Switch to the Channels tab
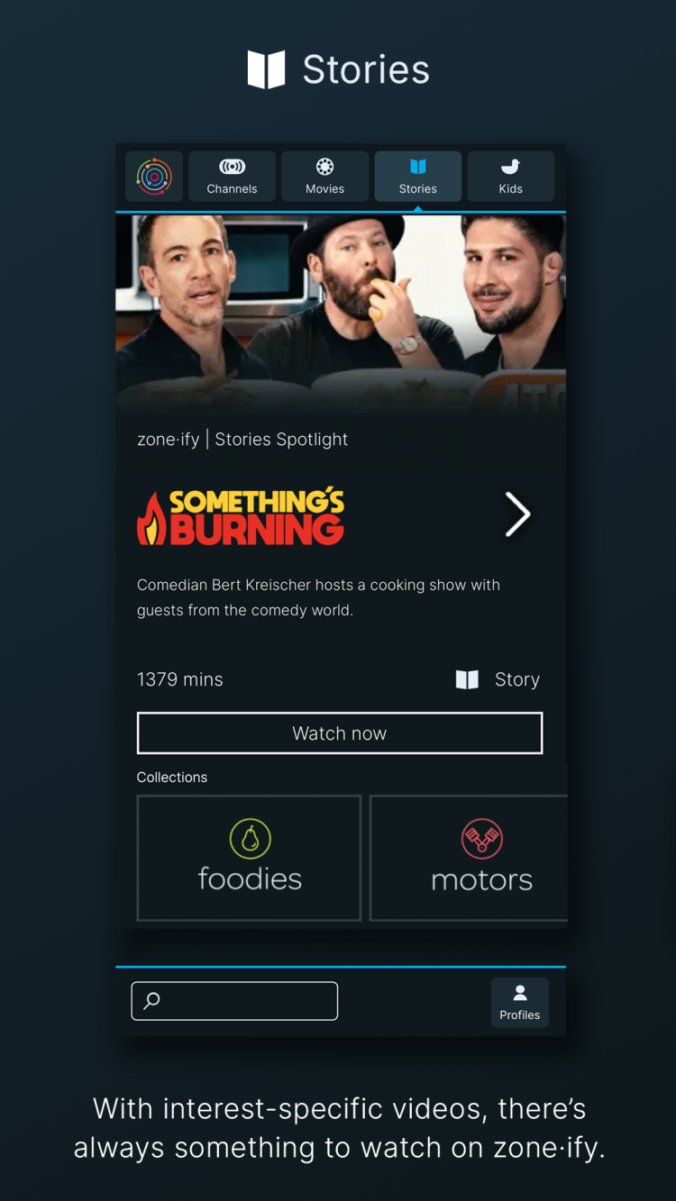 pyautogui.click(x=232, y=177)
